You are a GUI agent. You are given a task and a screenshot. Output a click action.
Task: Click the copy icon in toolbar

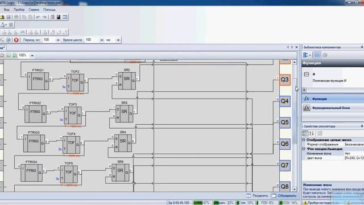(24, 17)
